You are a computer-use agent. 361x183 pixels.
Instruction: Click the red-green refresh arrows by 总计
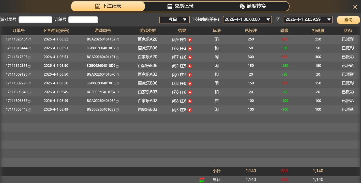(202, 180)
